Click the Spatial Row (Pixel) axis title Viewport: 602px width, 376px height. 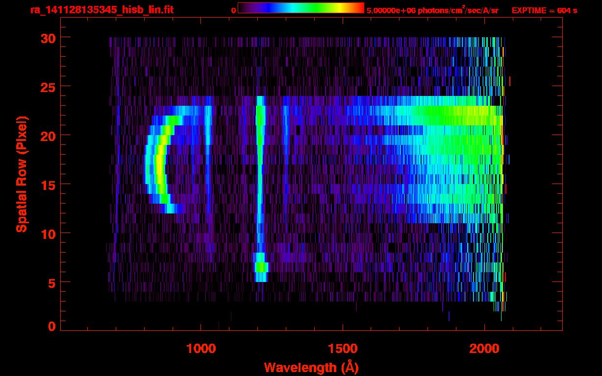point(22,174)
